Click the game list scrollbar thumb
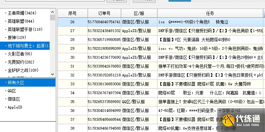Viewport: 265px width, 132px height. (53, 17)
